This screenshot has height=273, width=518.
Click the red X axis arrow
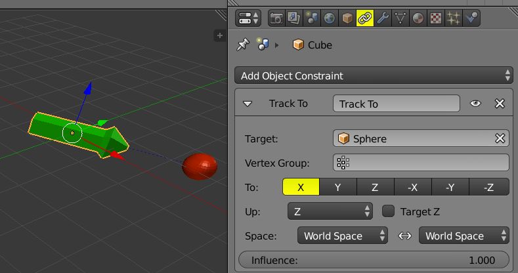[x=117, y=155]
